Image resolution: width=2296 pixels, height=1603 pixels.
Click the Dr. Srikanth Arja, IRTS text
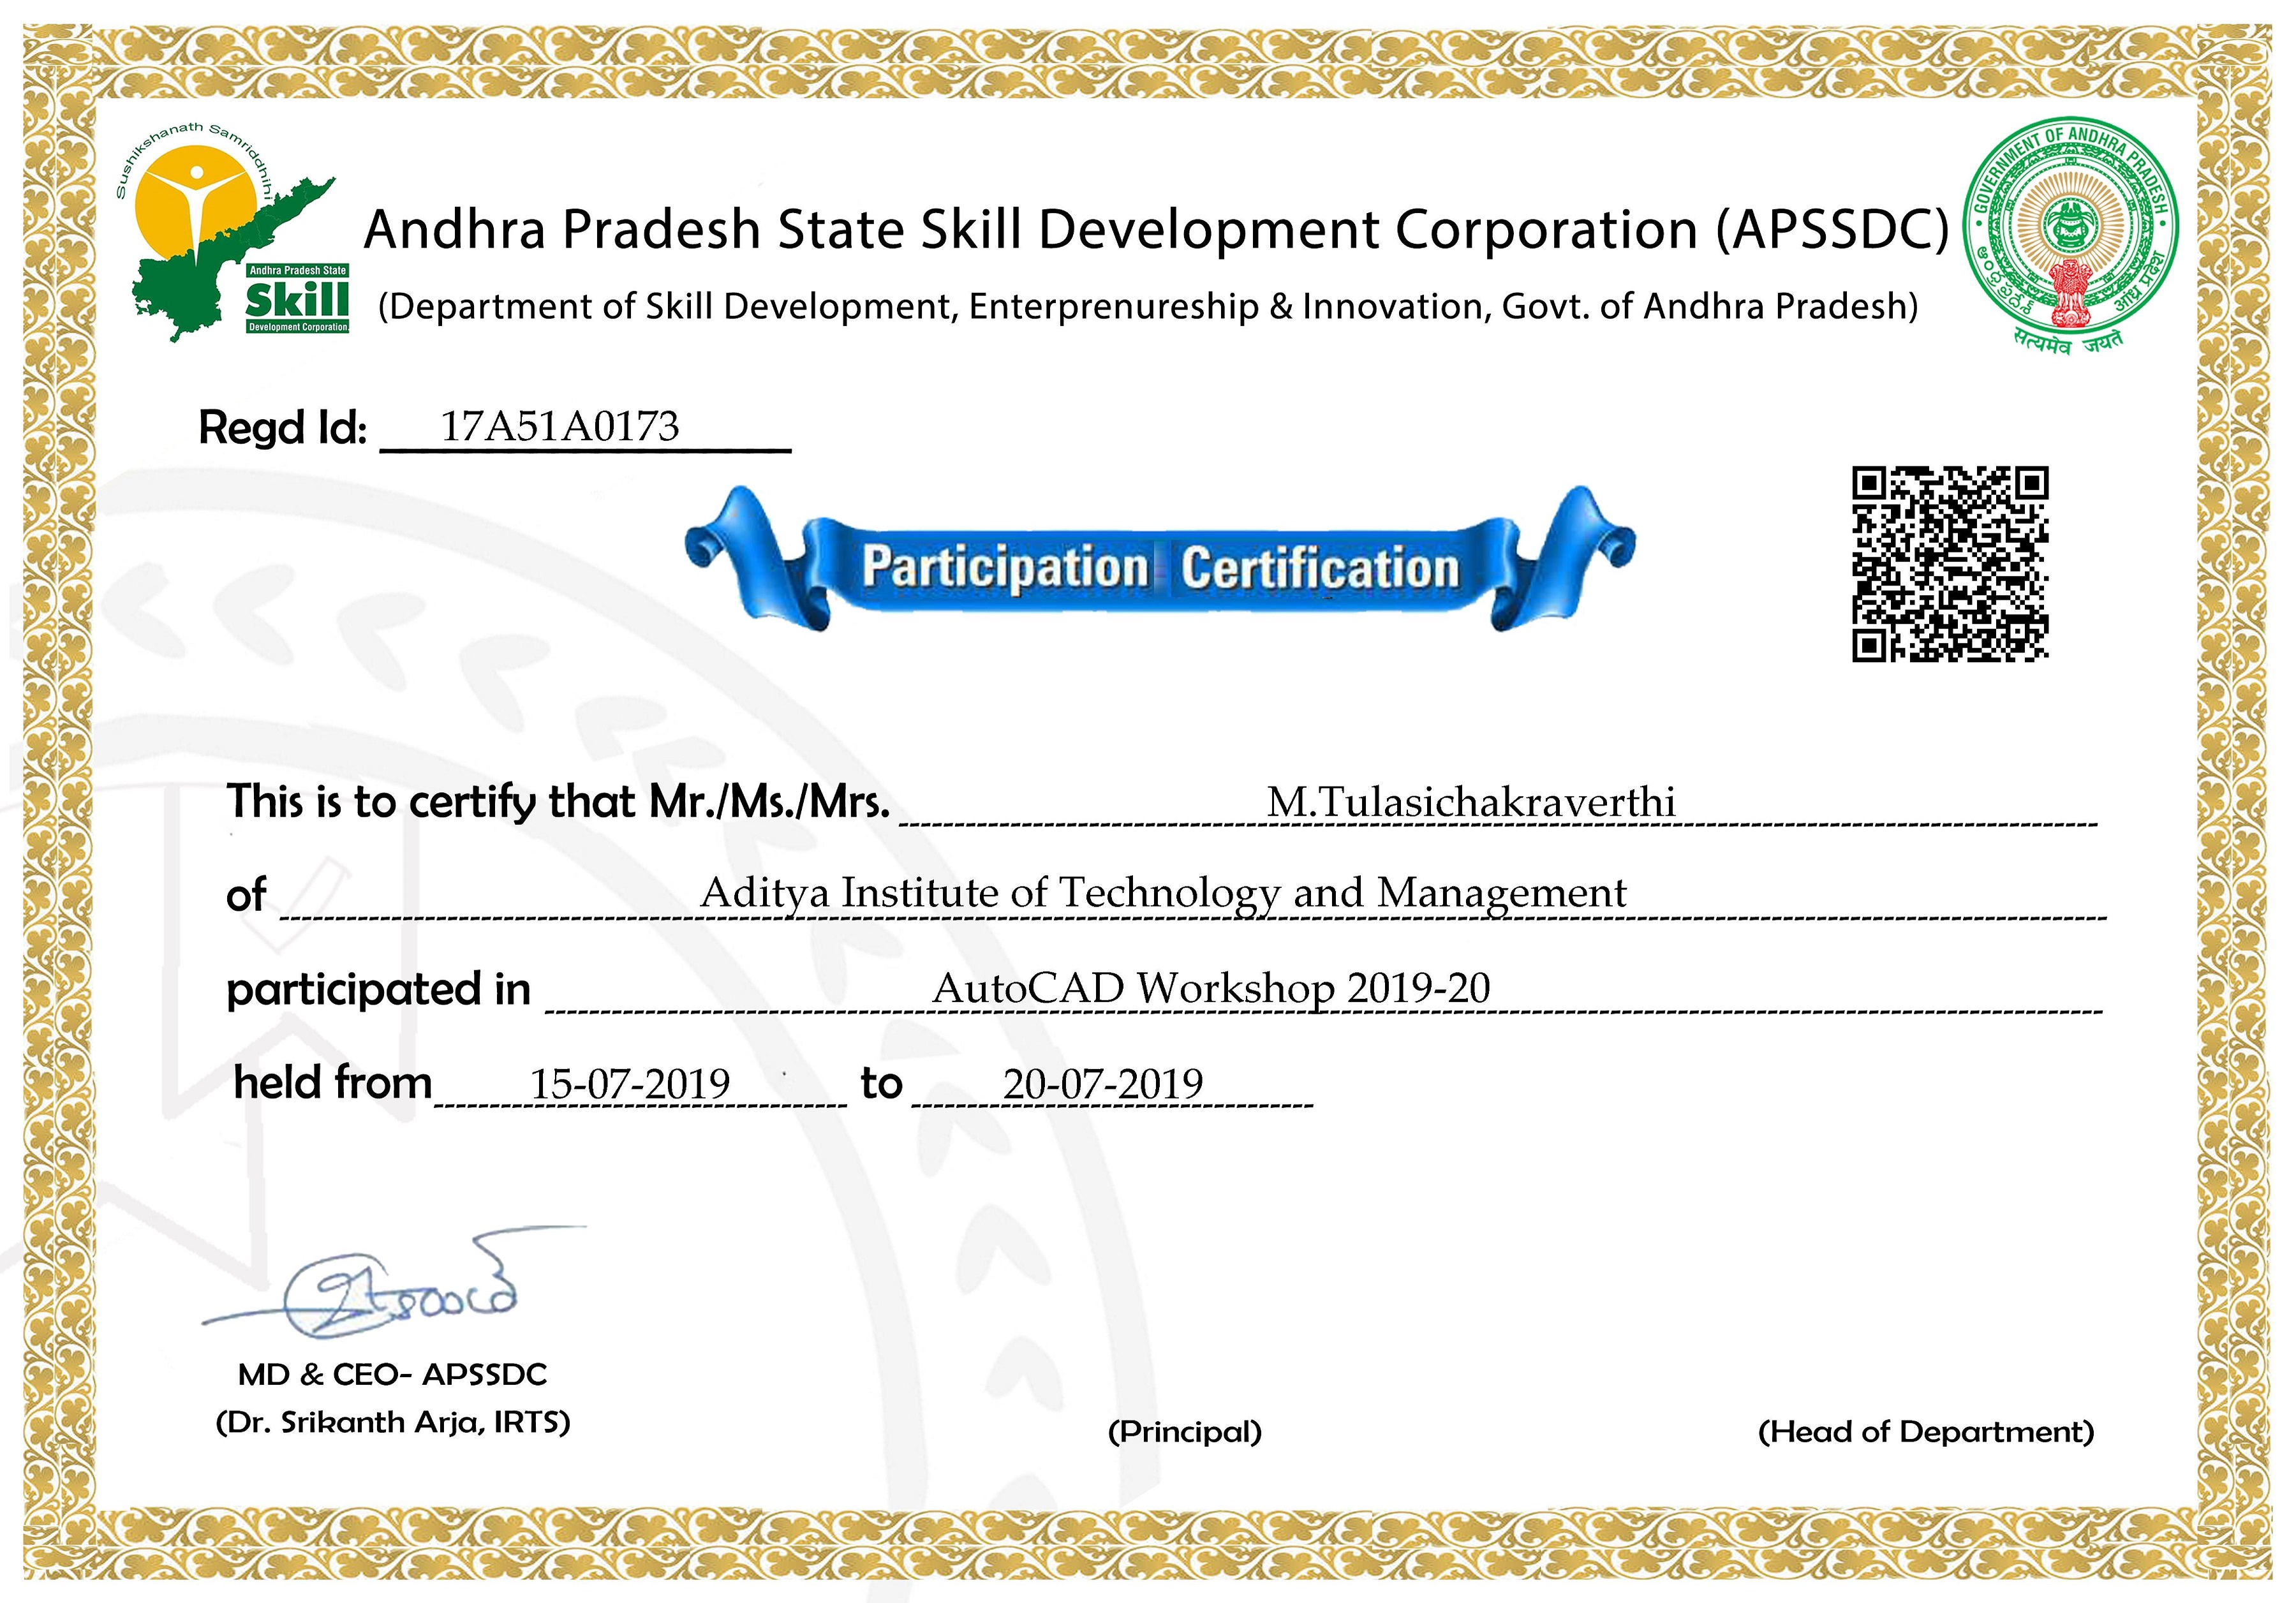tap(393, 1422)
